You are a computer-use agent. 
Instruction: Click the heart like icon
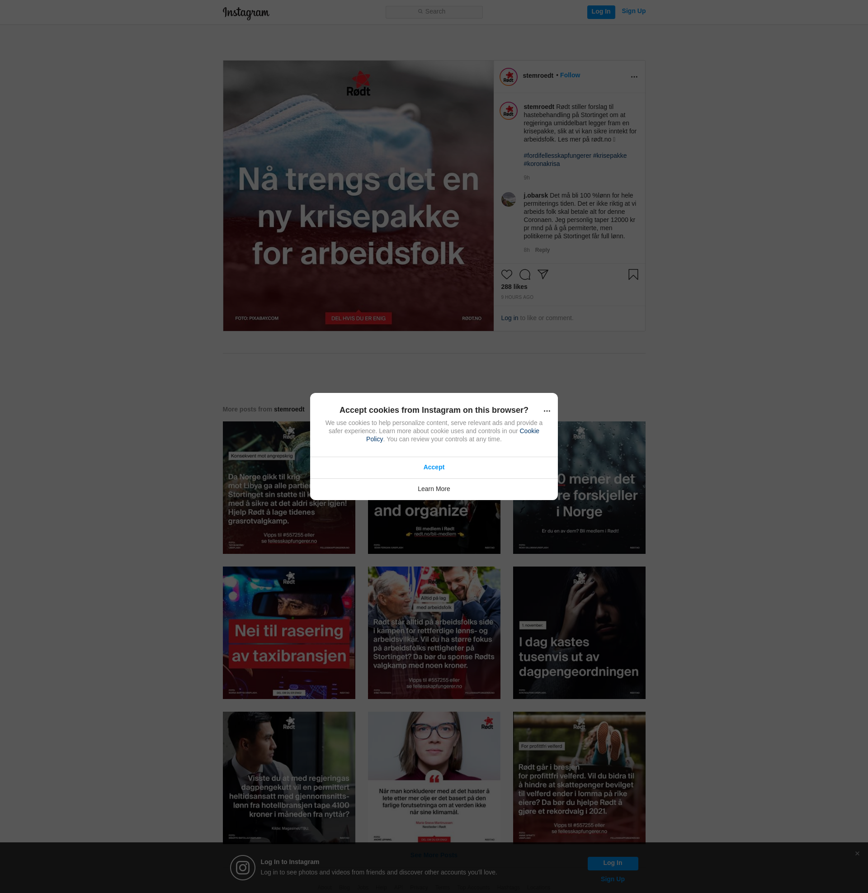[506, 274]
